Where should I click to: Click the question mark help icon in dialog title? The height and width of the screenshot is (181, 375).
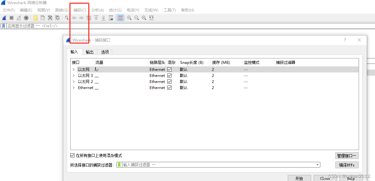[345, 40]
